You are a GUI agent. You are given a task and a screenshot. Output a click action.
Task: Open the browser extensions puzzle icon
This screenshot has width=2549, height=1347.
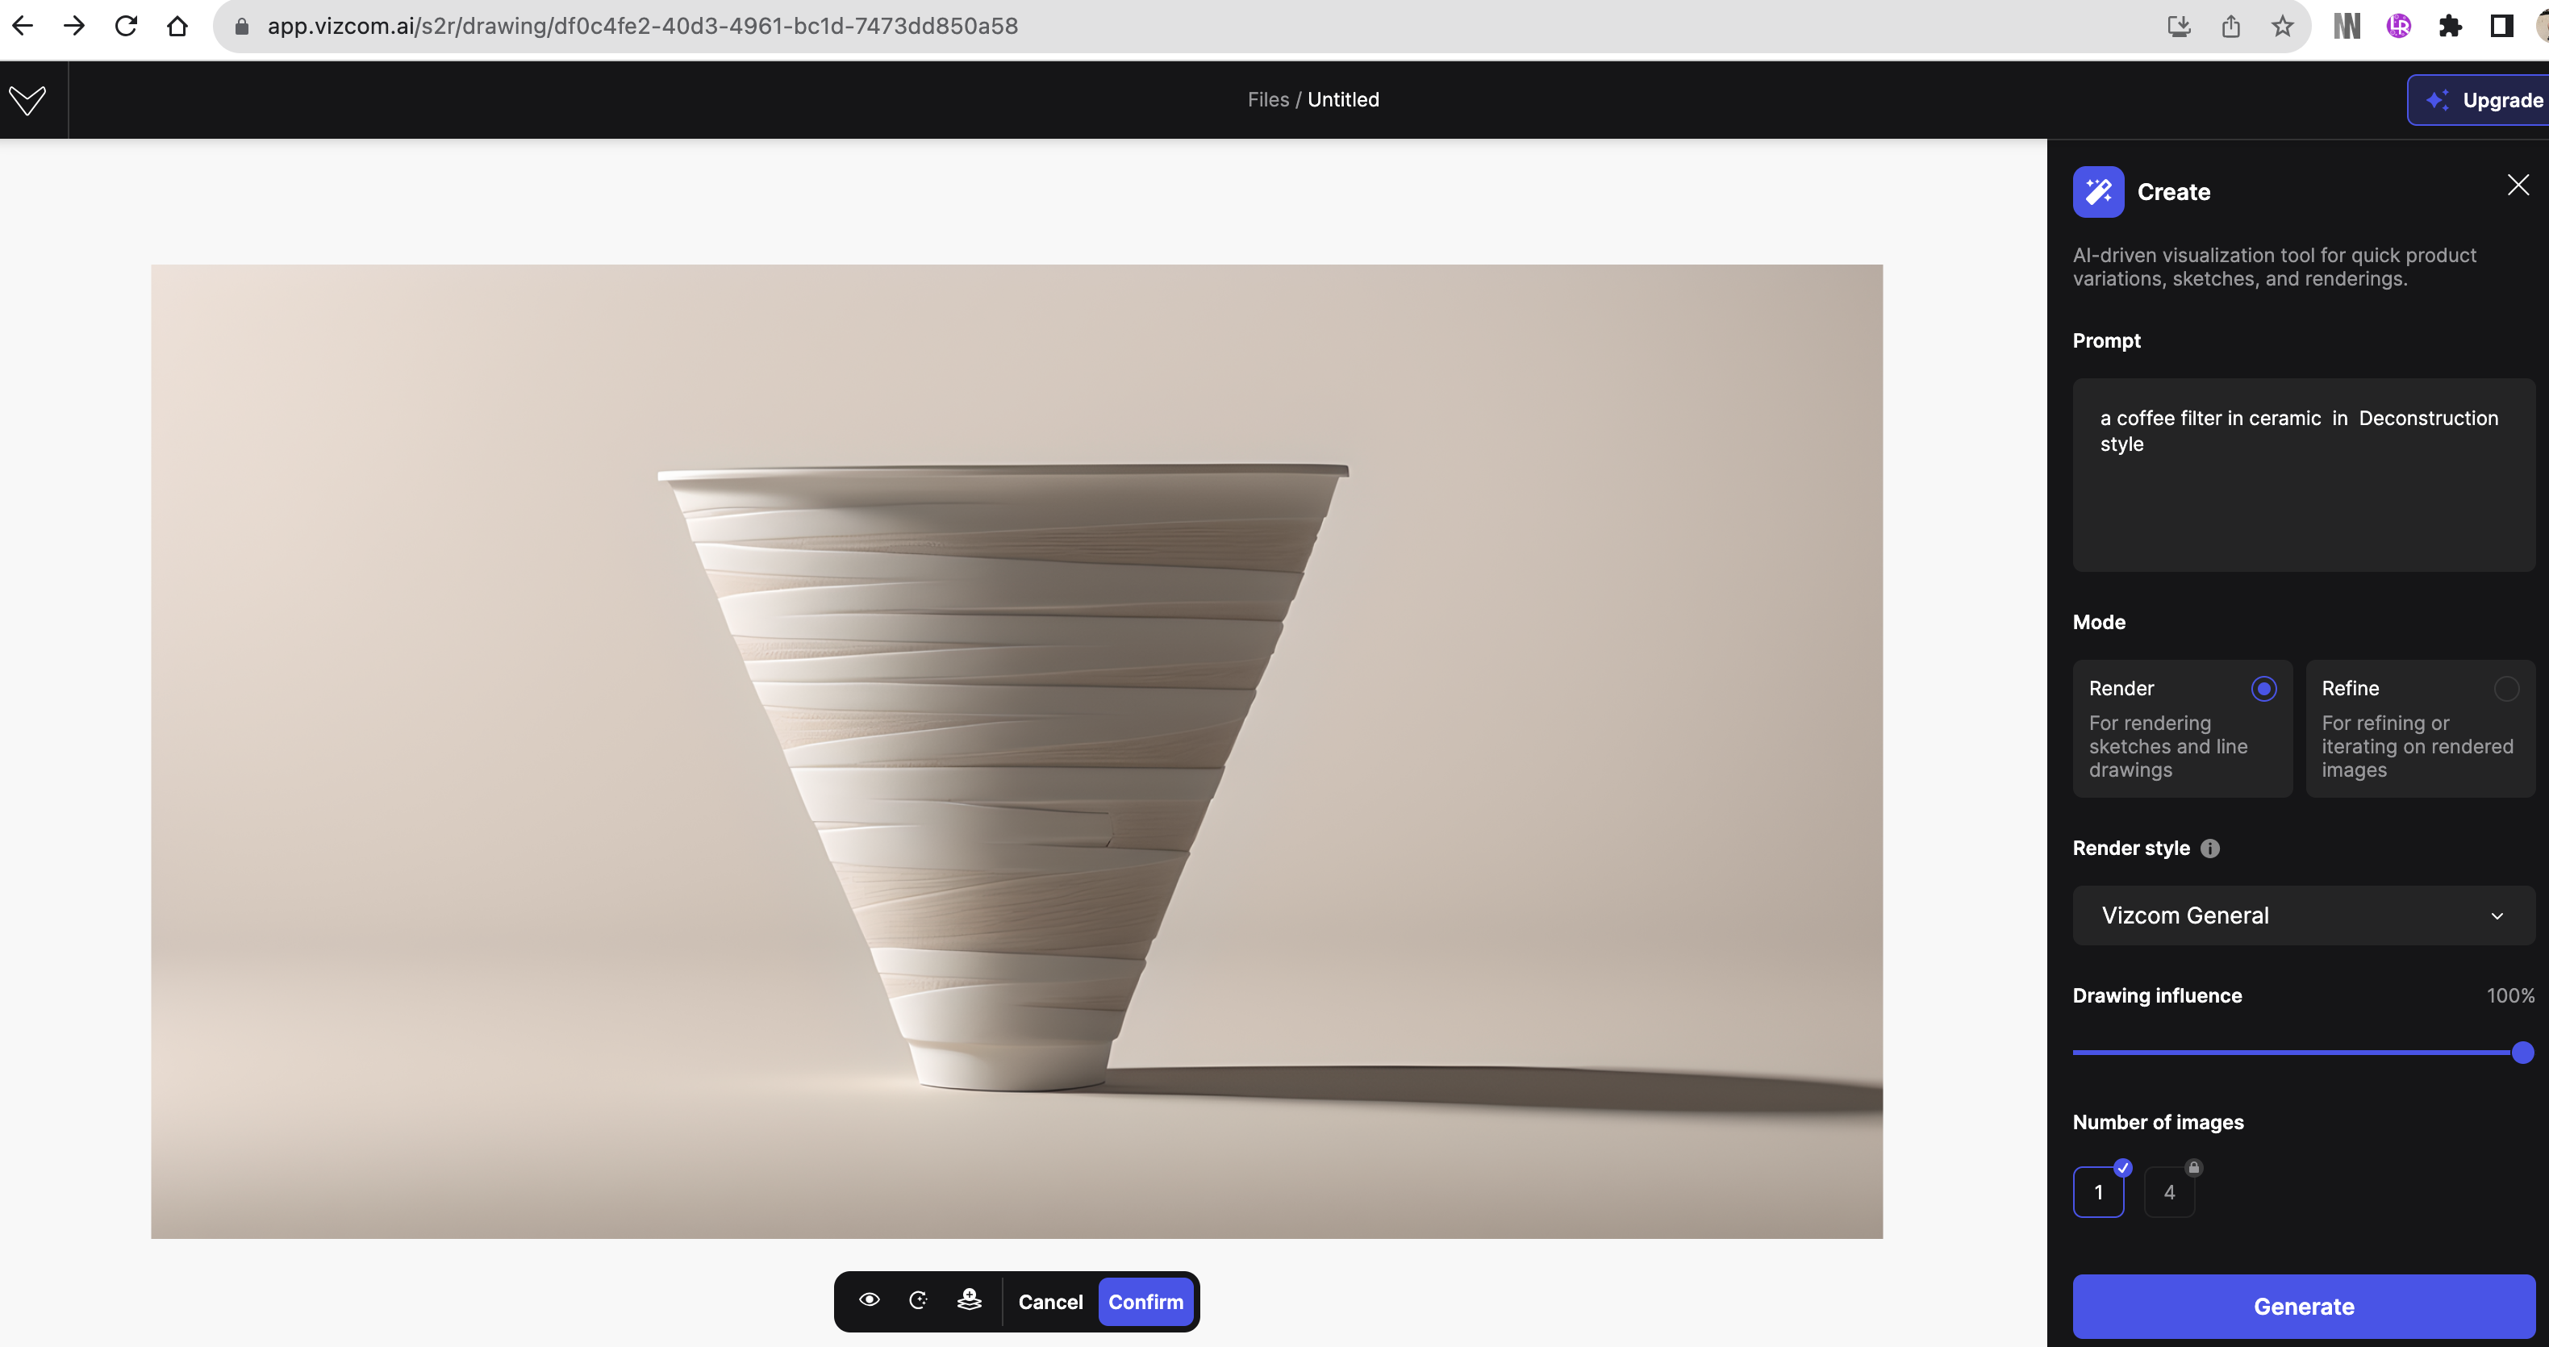(x=2450, y=27)
